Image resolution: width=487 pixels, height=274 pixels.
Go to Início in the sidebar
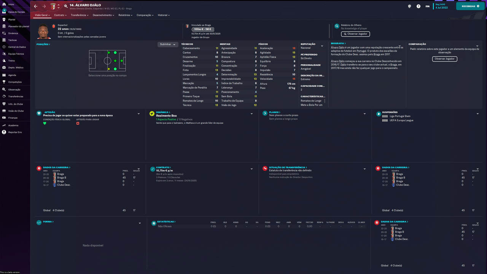[11, 4]
